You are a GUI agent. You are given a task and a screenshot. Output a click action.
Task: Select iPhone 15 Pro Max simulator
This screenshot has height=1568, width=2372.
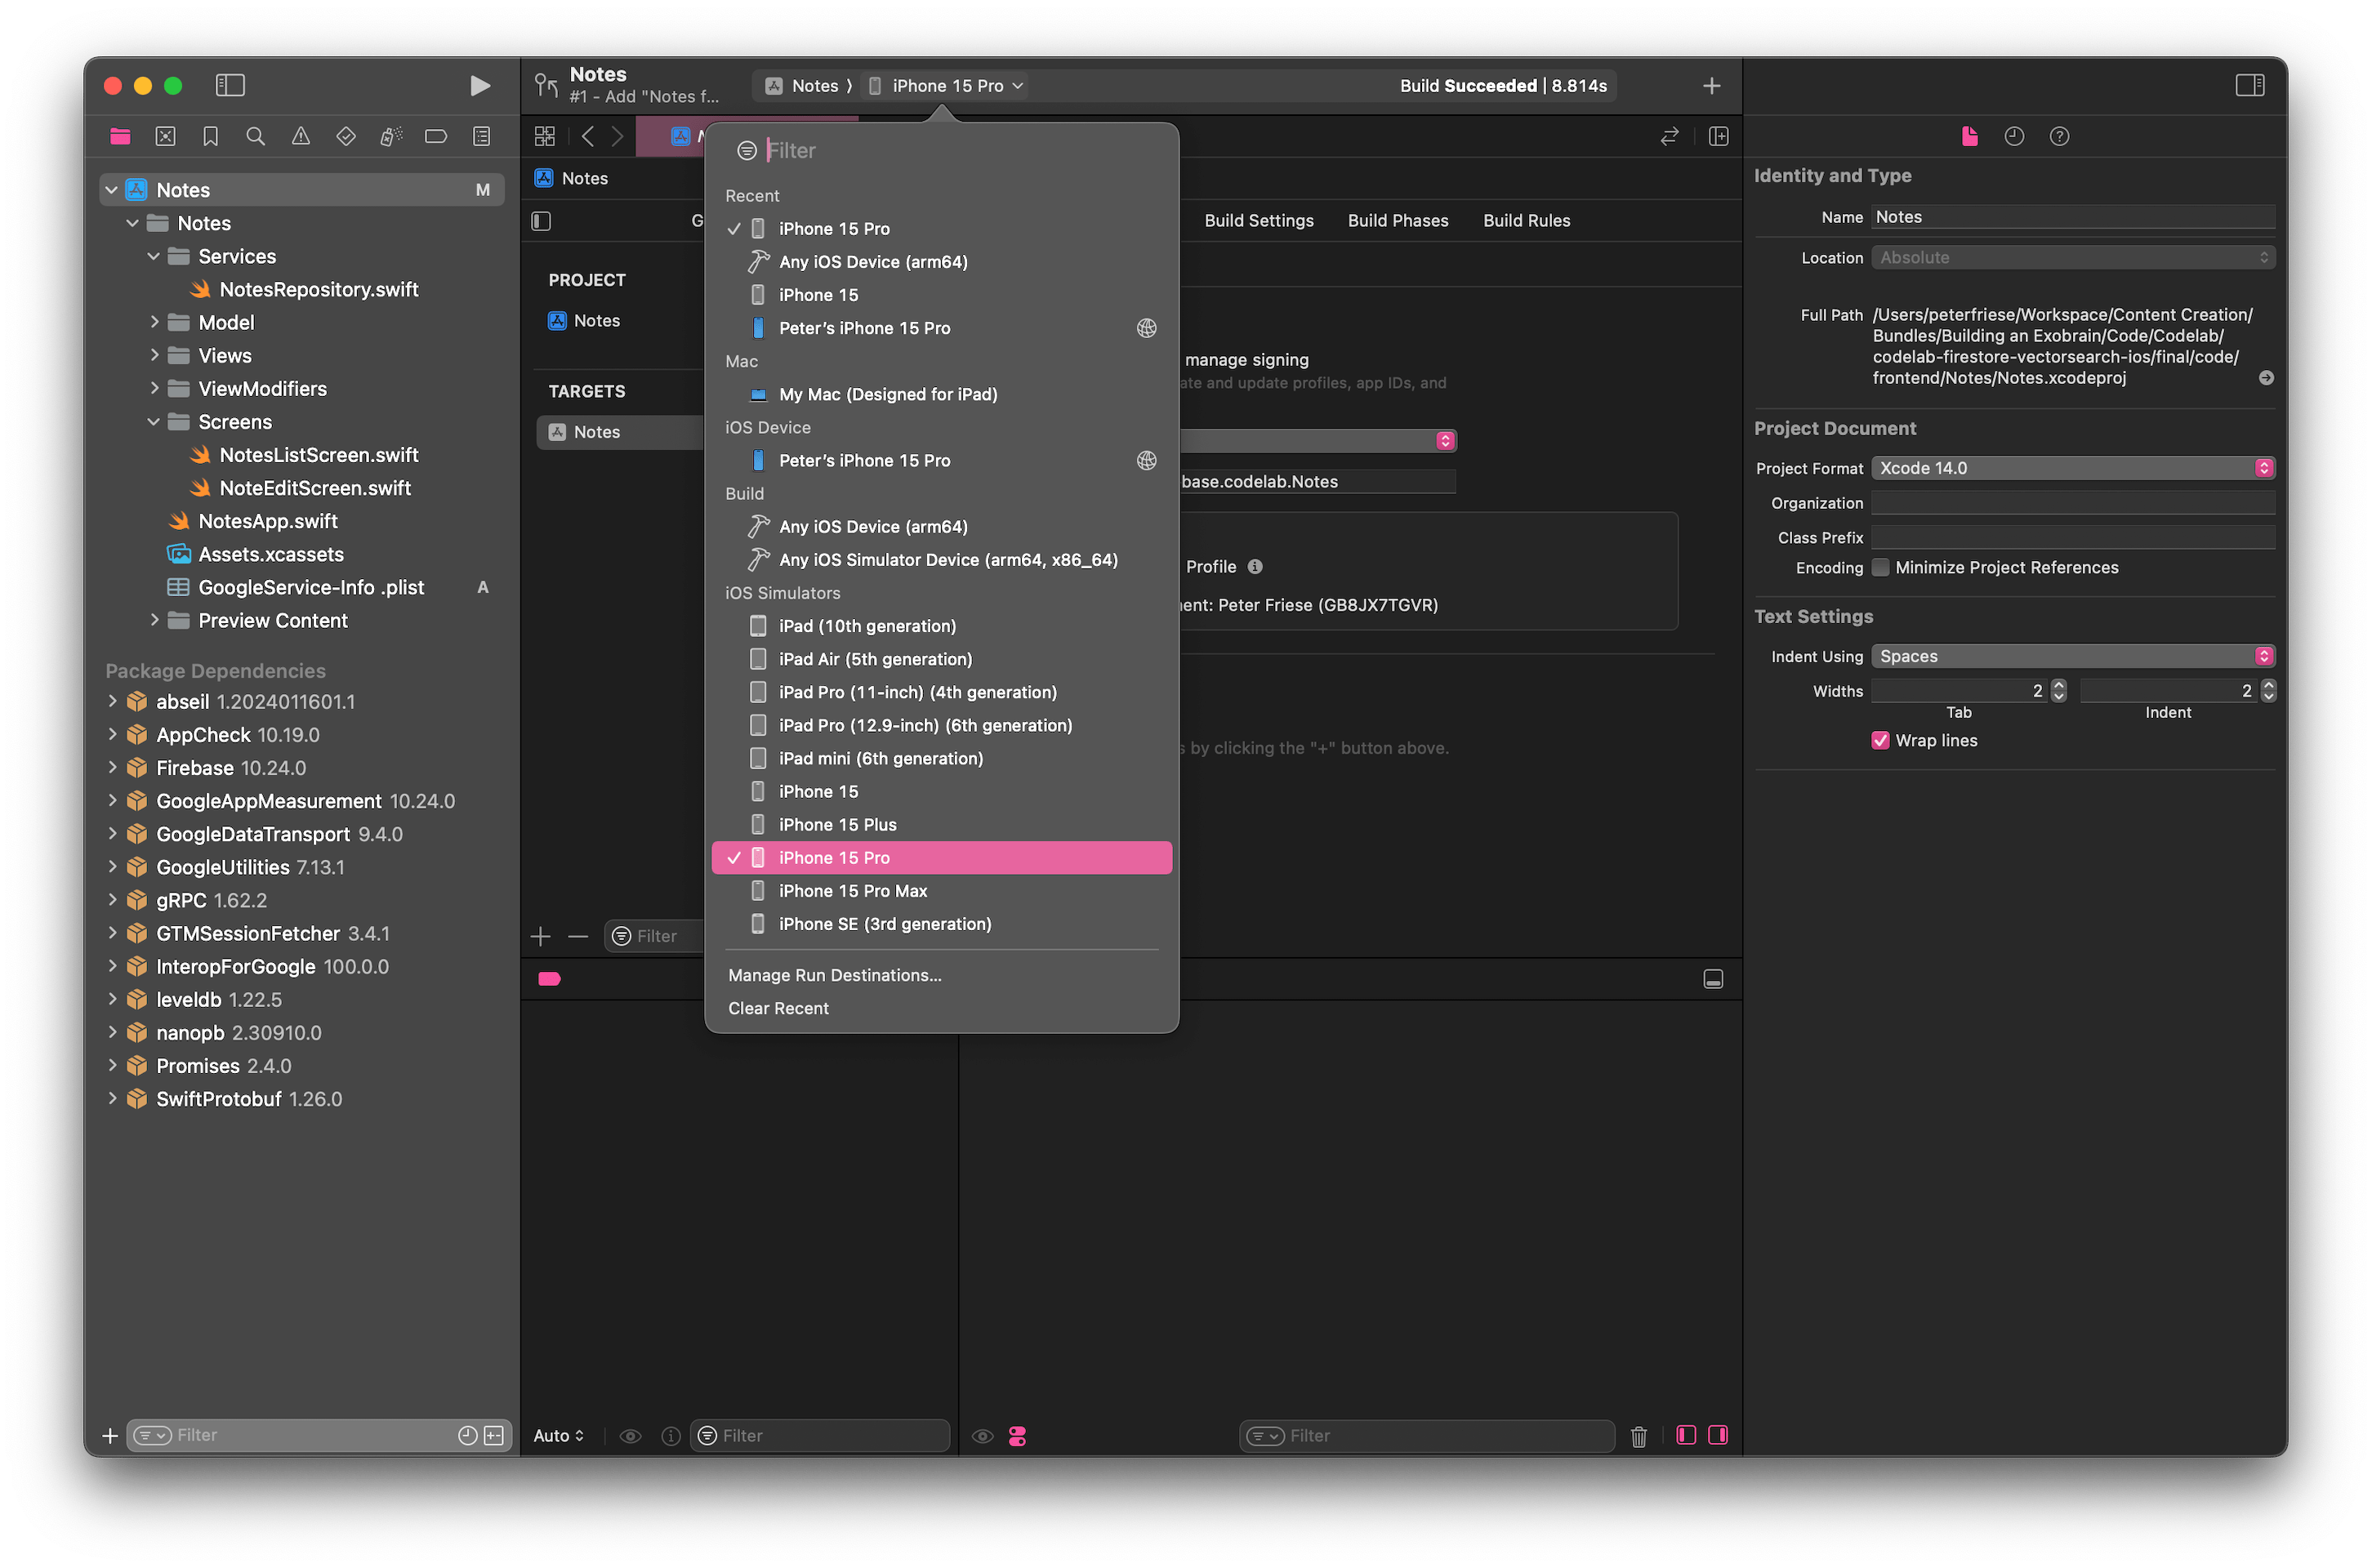[x=854, y=889]
